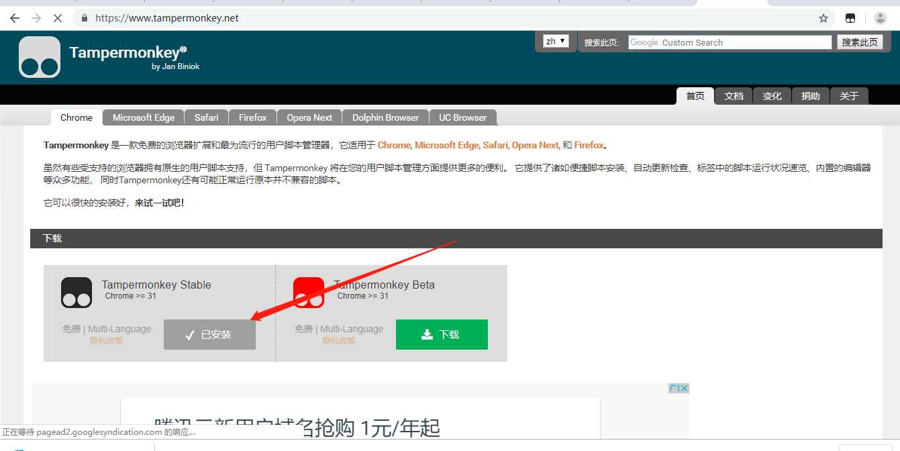Viewport: 900px width, 451px height.
Task: View site info via the padlock icon
Action: (x=85, y=18)
